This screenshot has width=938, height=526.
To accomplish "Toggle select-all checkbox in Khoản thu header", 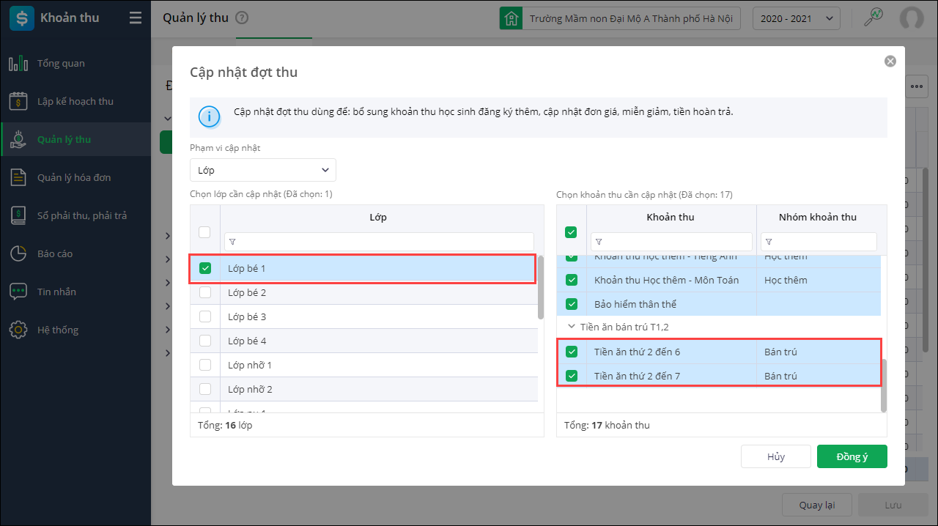I will coord(572,232).
